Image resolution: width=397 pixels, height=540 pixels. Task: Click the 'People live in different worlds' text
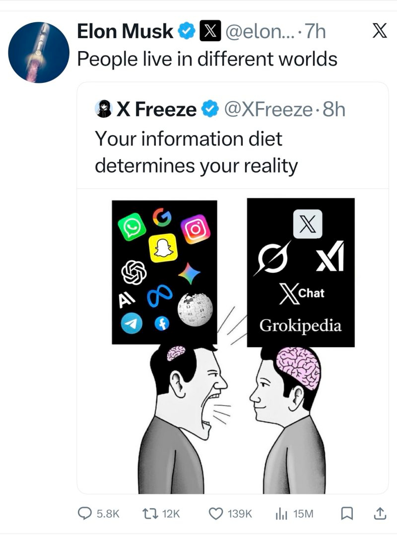pos(207,60)
